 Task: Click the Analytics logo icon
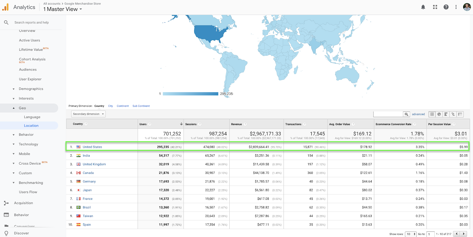coord(6,7)
